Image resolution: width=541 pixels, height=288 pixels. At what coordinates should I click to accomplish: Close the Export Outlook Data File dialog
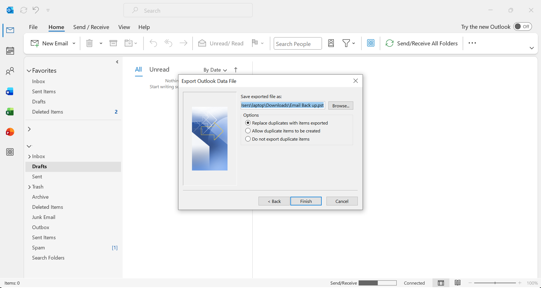[x=355, y=81]
